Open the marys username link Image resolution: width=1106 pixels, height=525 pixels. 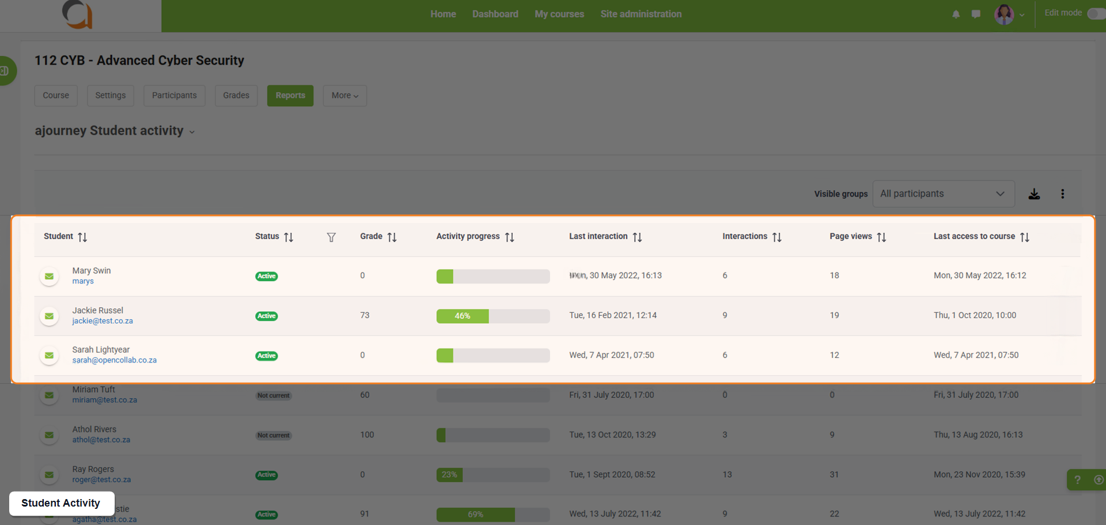(83, 281)
